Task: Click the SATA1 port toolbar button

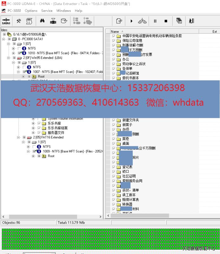Action: (x=6, y=21)
